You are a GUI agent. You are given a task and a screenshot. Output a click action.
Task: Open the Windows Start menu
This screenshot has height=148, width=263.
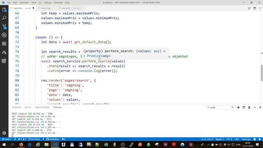click(4, 144)
